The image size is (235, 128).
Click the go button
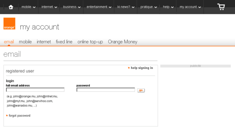(141, 90)
